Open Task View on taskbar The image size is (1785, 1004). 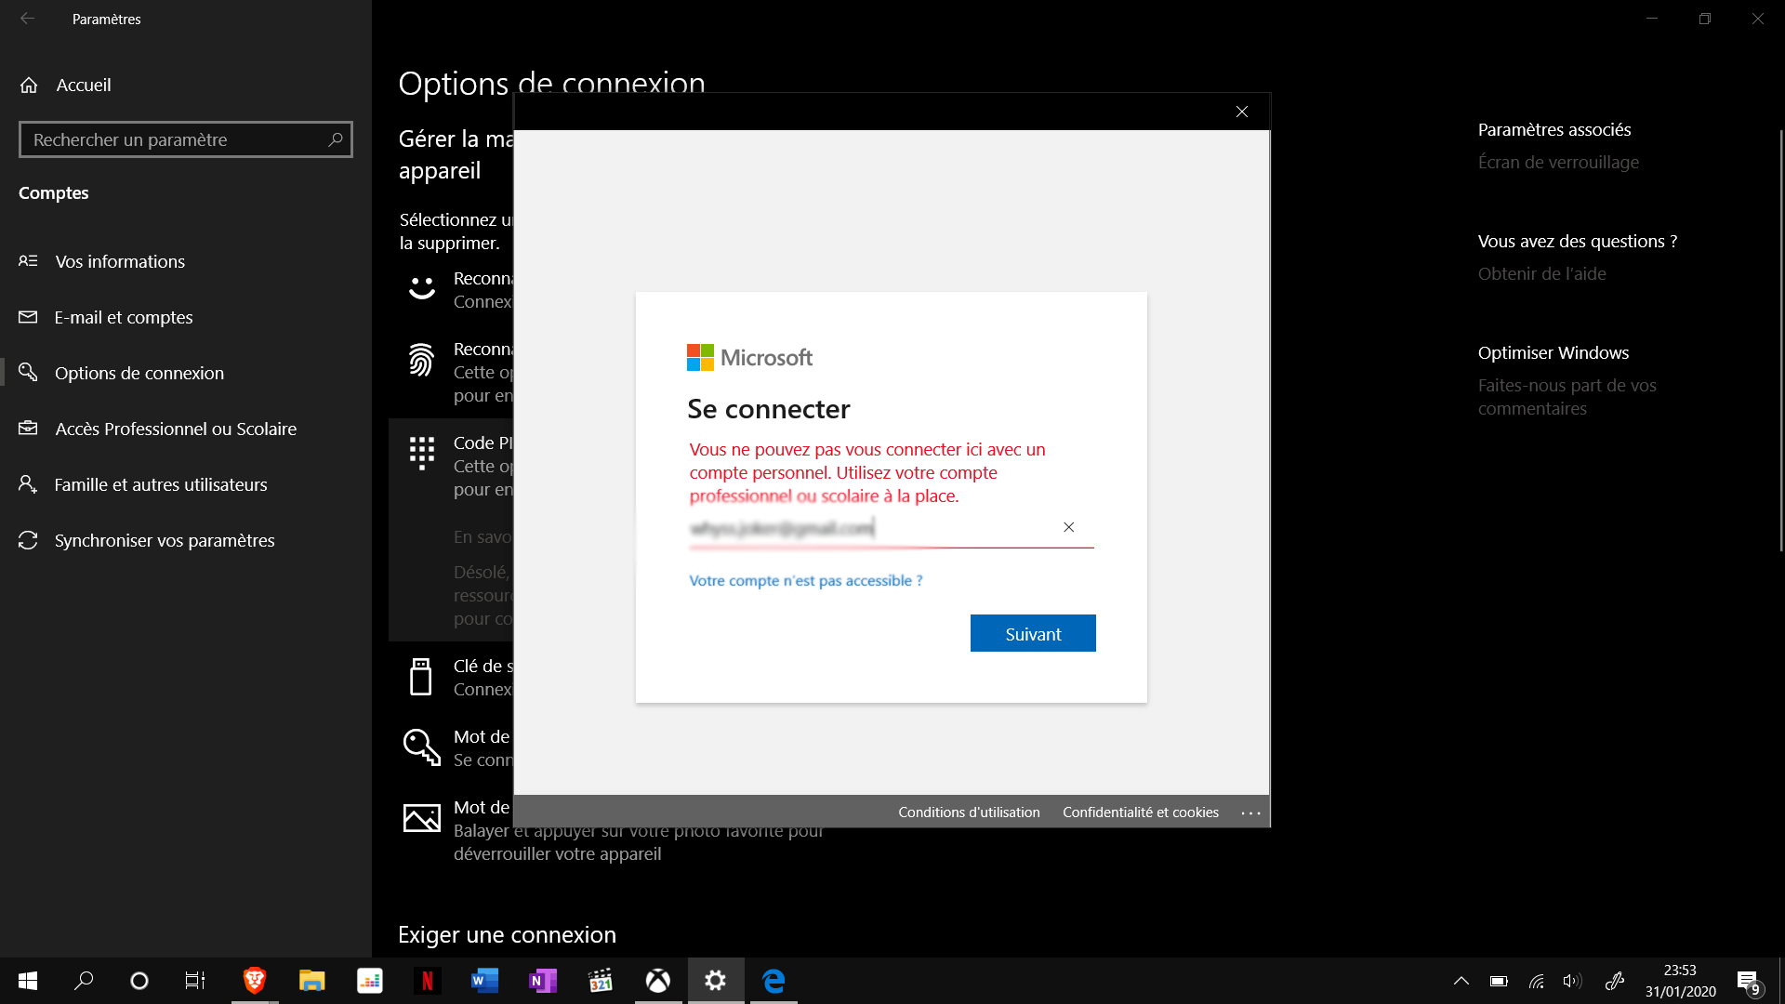click(195, 981)
